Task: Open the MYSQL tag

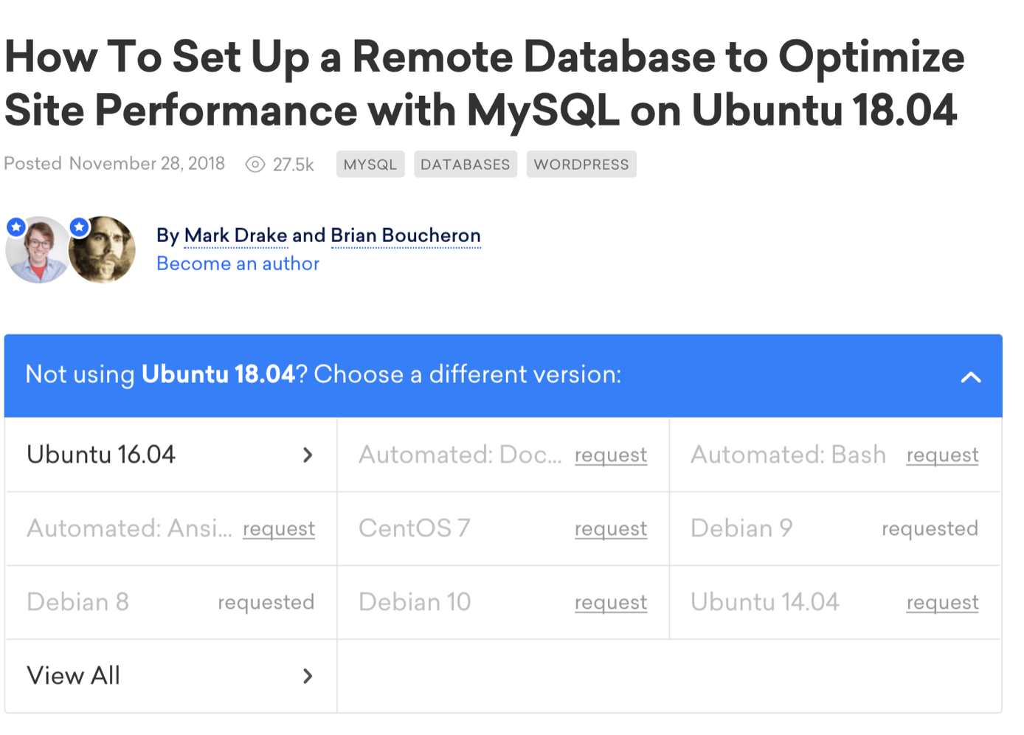Action: pos(370,165)
